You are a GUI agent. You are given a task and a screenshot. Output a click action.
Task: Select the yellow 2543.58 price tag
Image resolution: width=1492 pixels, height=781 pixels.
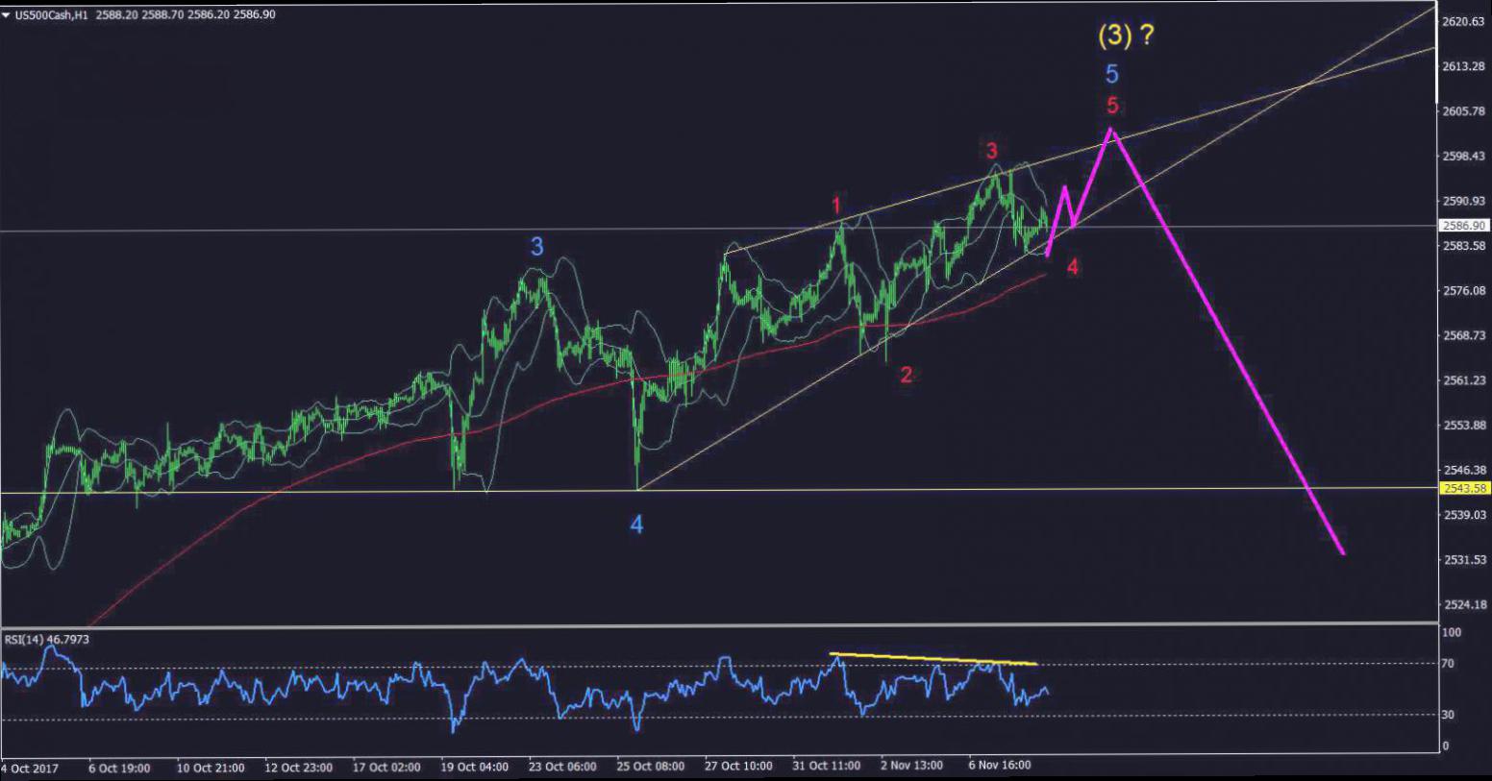point(1465,488)
